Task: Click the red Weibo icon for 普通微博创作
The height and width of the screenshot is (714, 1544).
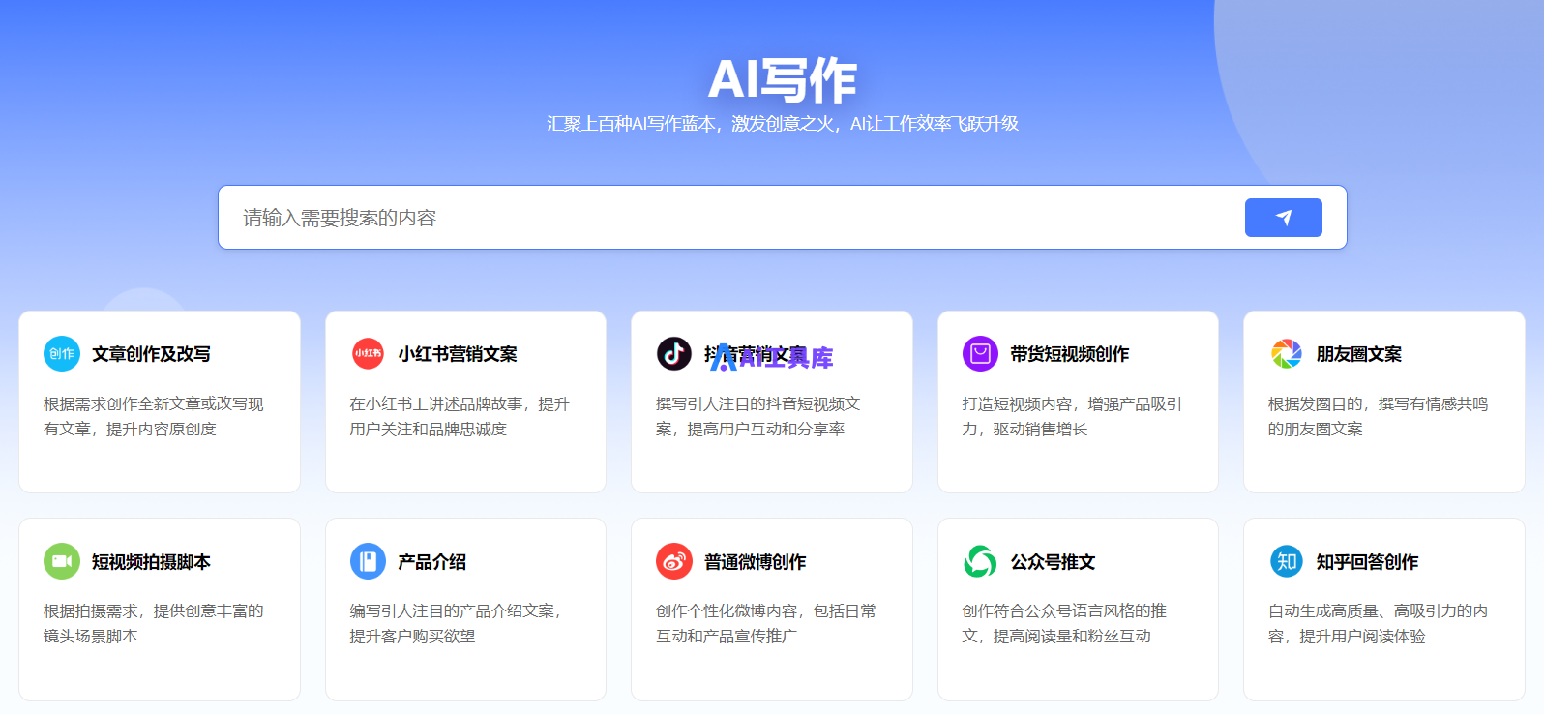Action: (x=674, y=561)
